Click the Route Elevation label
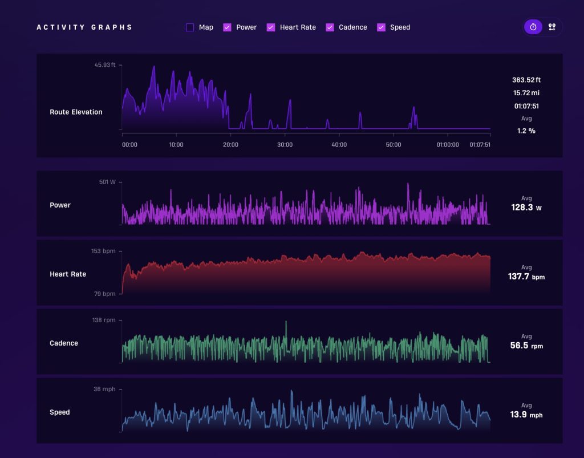584x458 pixels. [76, 112]
